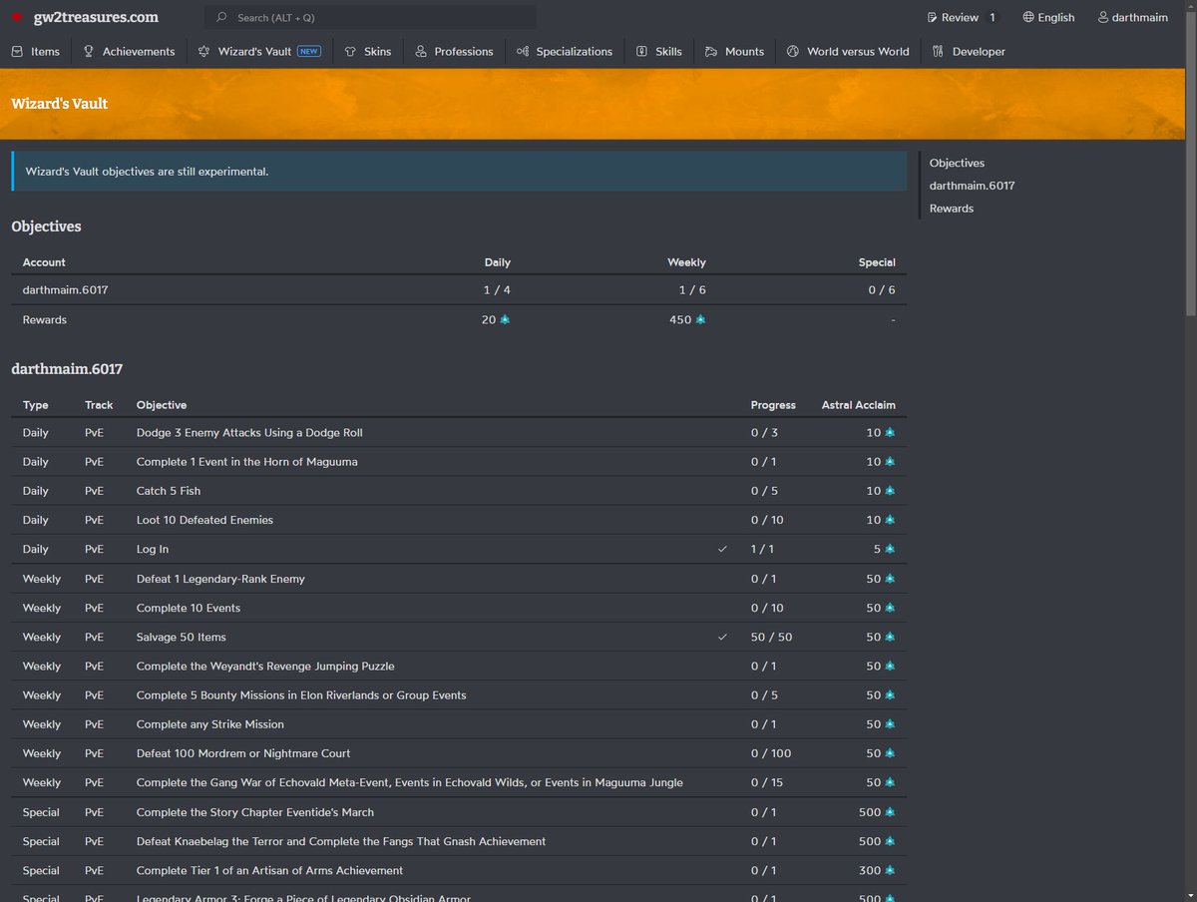Click Astral Acclaim icon in Rewards Daily cell
Screen dimensions: 1197x902
click(x=505, y=319)
